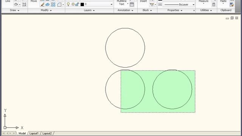Screen dimensions: 242x136
Task: Open the block editor icon flyout arrow
Action: [x=155, y=5]
